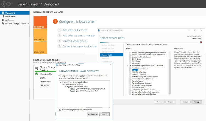
Task: Click the Previous button in wizard
Action: [159, 102]
